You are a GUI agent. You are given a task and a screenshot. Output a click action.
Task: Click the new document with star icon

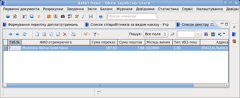15,16
